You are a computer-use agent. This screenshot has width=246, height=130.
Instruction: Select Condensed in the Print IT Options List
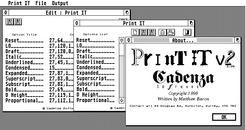95,68
